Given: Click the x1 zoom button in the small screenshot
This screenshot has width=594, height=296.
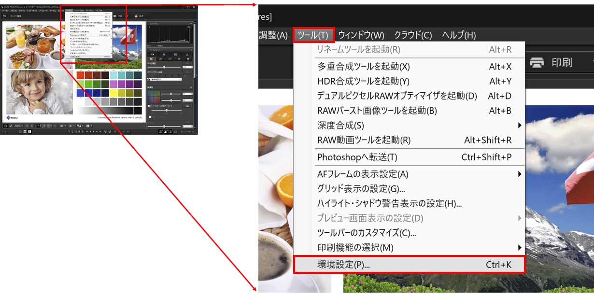Looking at the screenshot, I should [x=11, y=126].
